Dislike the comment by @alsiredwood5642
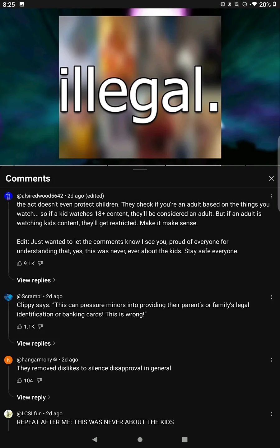The image size is (280, 448). click(x=40, y=263)
